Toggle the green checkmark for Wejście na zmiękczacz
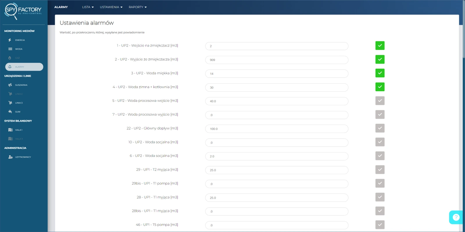 (380, 46)
